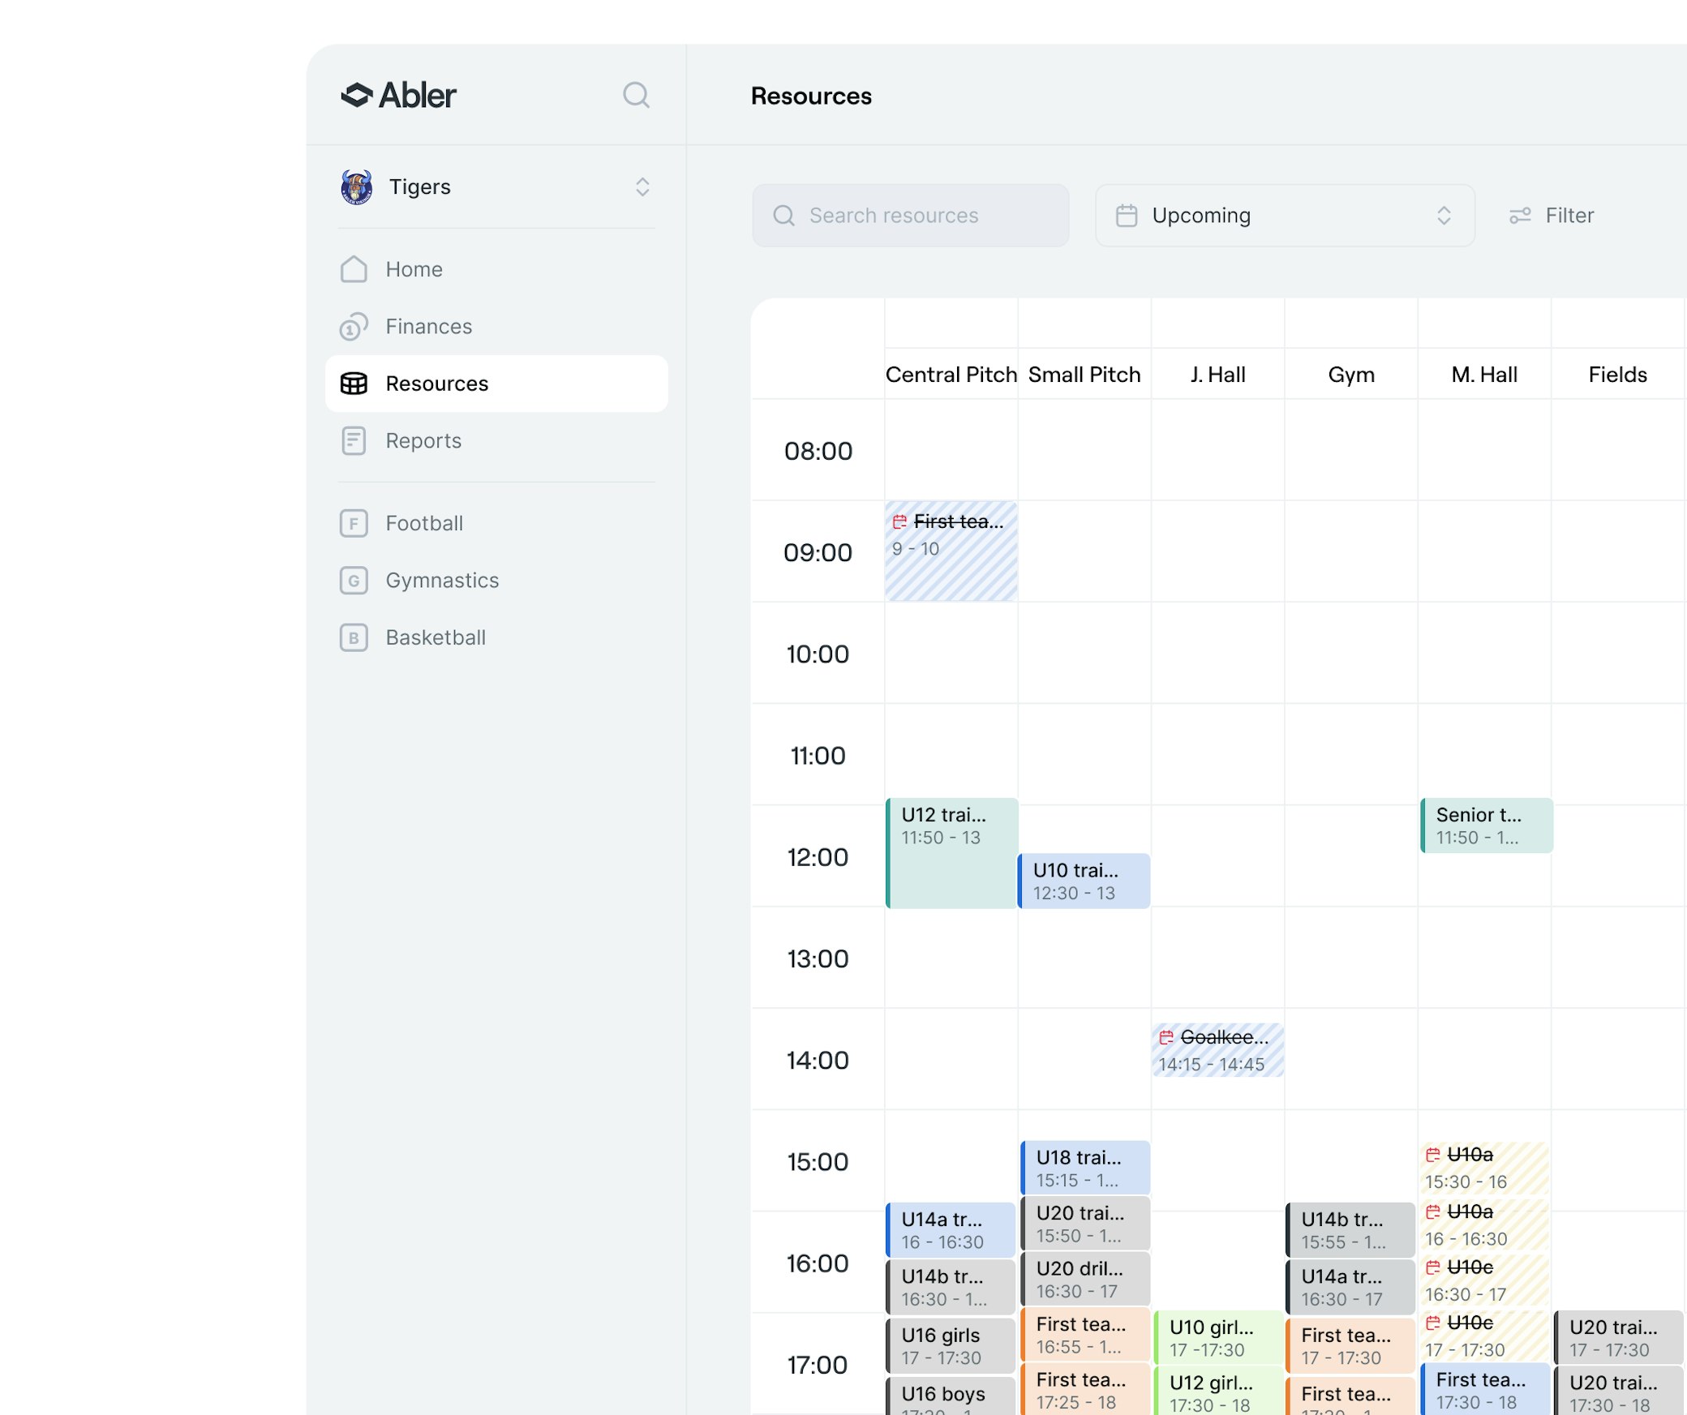Open cancelled First team booking at 9 - 10

point(951,551)
